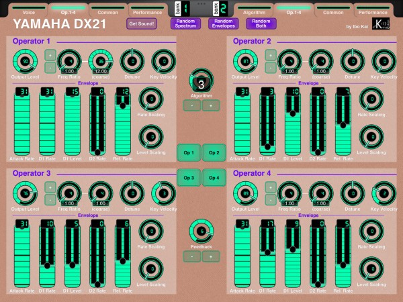
Task: Decrease Algorithm with minus button
Action: coord(191,105)
